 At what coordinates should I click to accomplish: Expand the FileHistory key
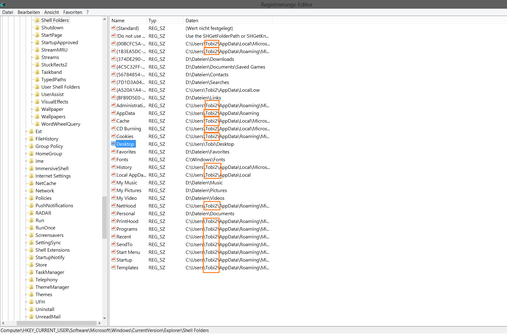click(26, 139)
